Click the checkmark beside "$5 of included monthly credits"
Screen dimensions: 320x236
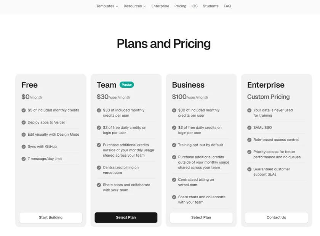(23, 110)
